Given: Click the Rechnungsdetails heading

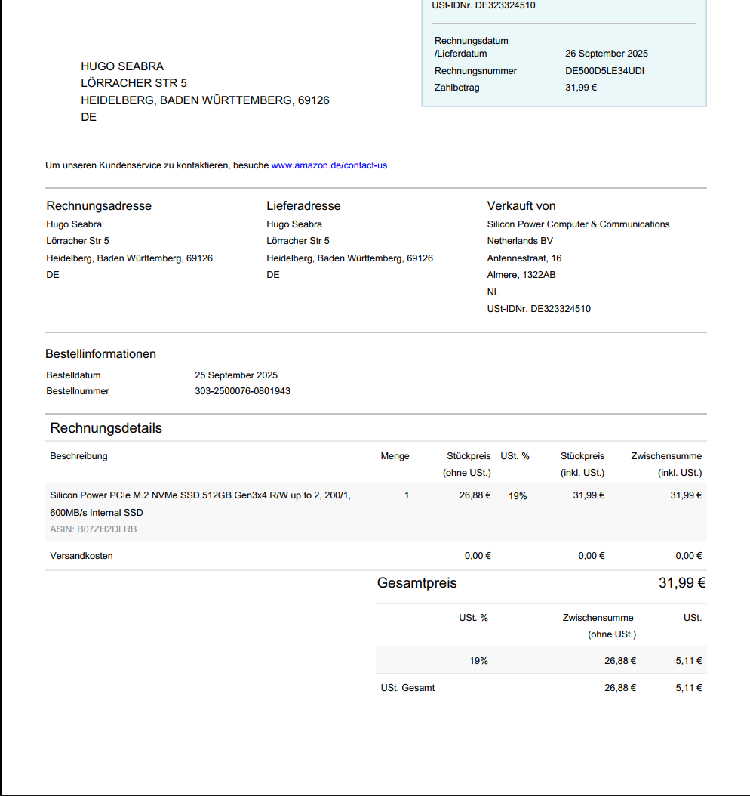Looking at the screenshot, I should 106,428.
